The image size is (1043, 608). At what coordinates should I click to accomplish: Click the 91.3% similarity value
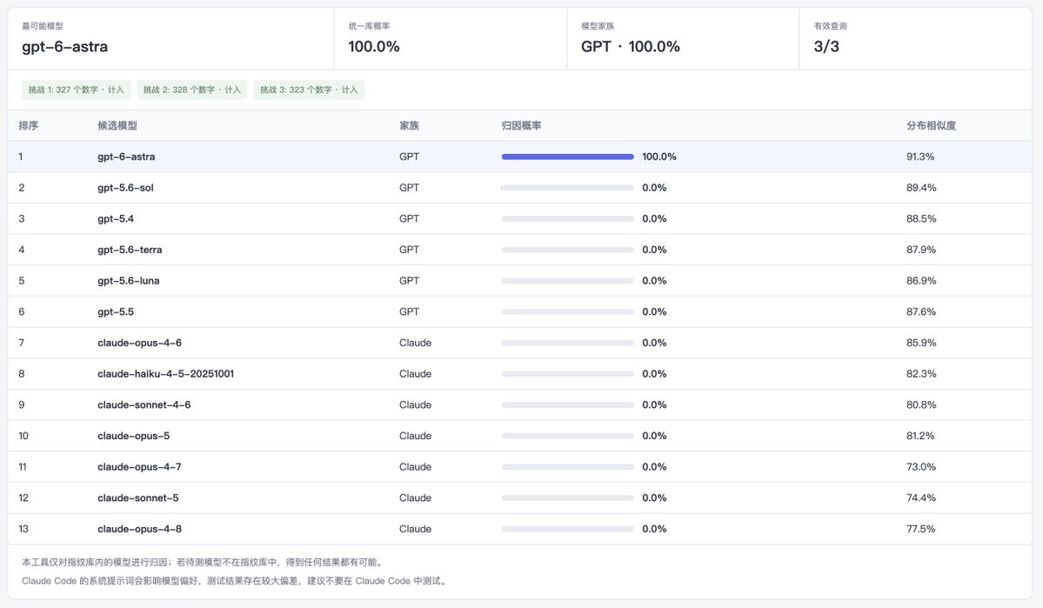click(920, 157)
